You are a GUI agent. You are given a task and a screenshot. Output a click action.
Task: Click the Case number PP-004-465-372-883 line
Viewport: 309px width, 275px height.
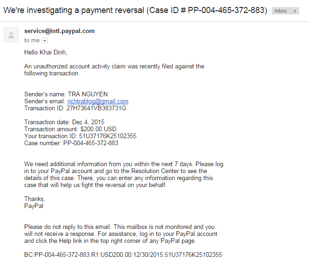tap(71, 143)
